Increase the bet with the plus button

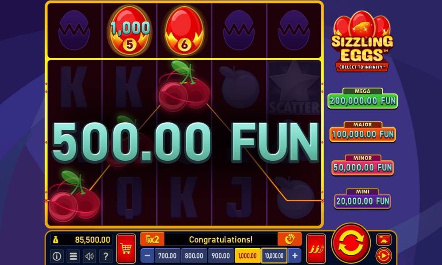click(x=295, y=256)
